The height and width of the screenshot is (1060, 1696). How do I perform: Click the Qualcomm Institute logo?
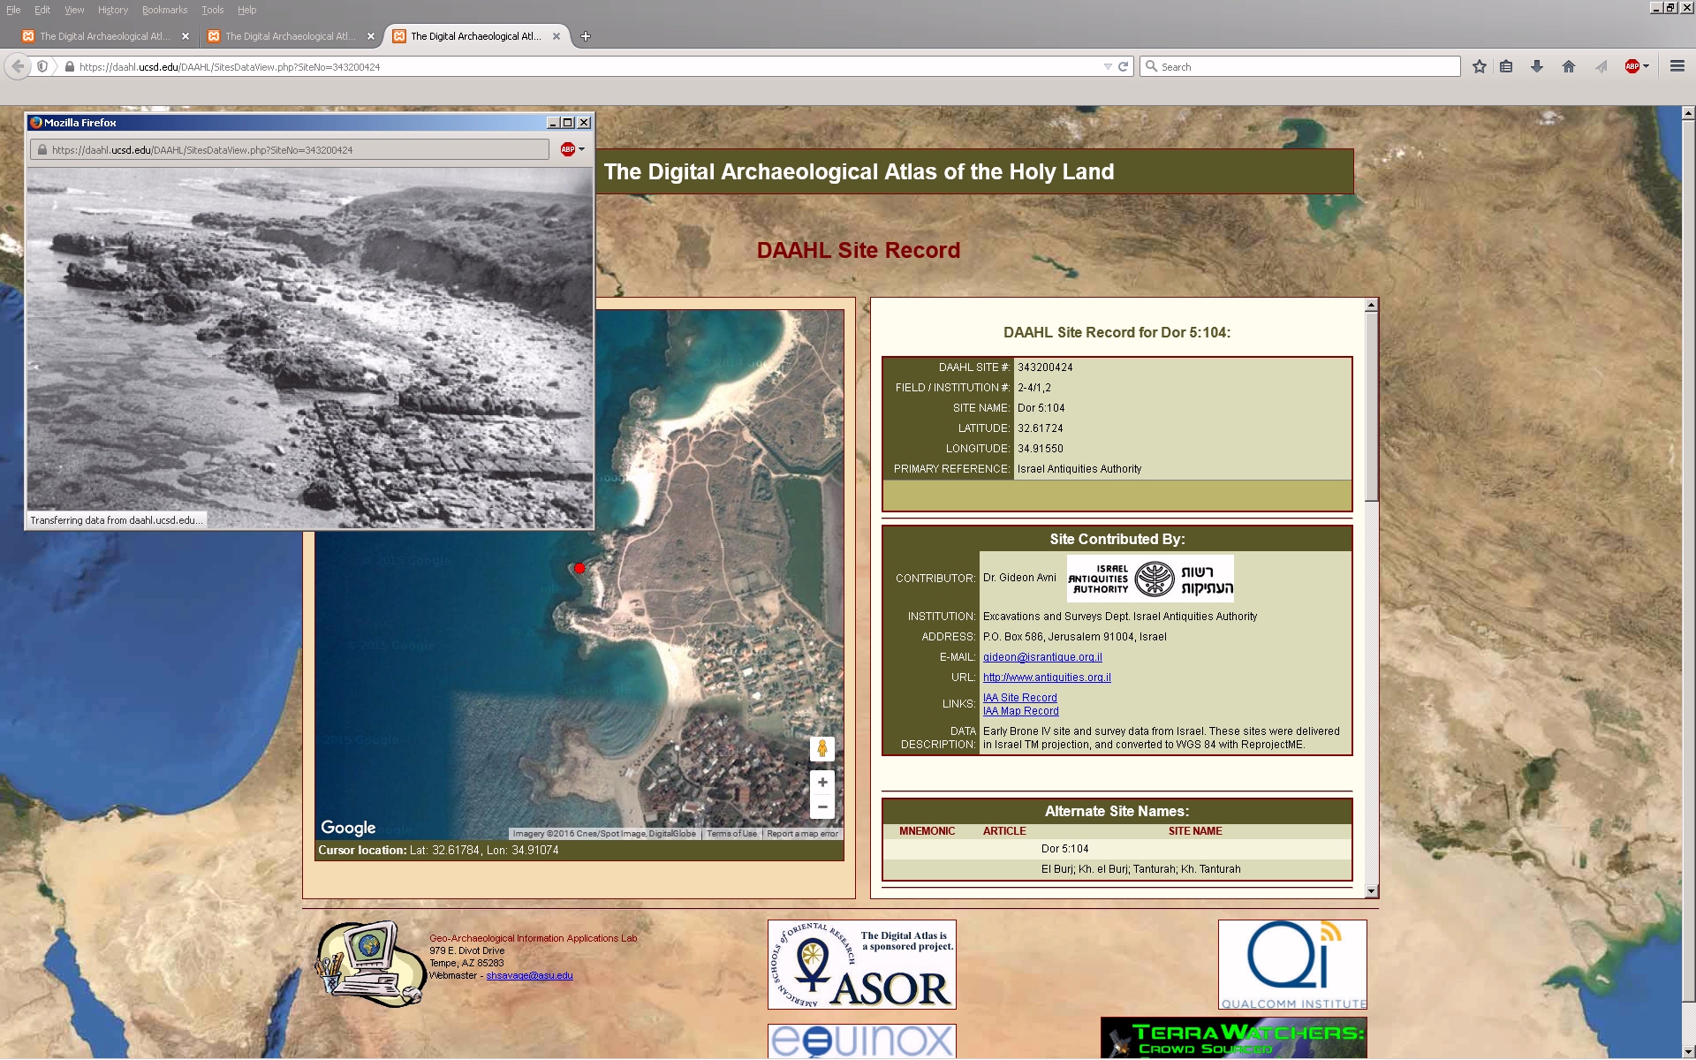[x=1292, y=965]
